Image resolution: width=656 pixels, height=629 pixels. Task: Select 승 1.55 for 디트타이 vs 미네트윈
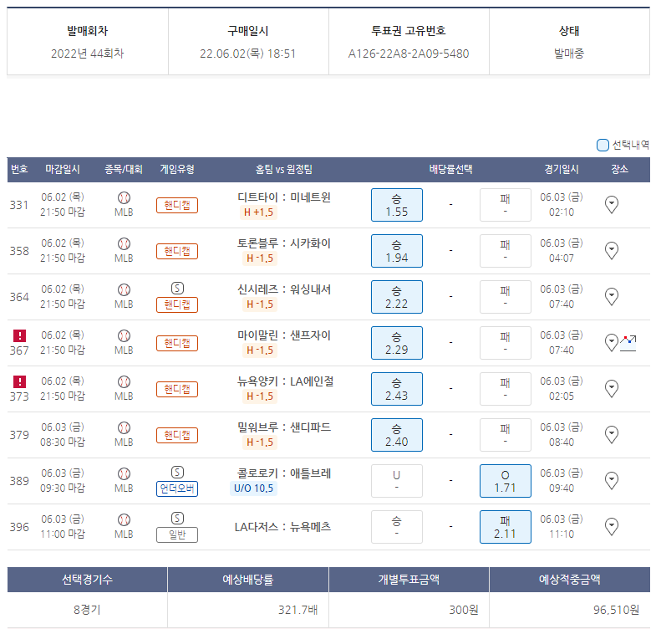[397, 205]
